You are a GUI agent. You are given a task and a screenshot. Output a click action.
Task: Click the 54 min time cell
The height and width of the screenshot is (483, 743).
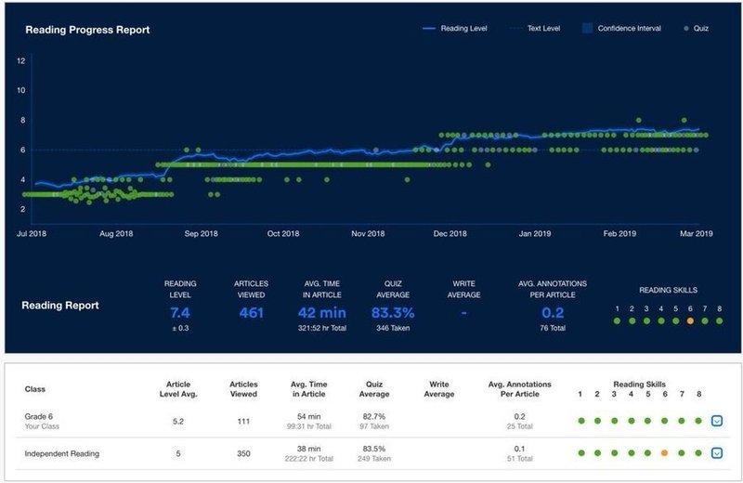point(309,417)
